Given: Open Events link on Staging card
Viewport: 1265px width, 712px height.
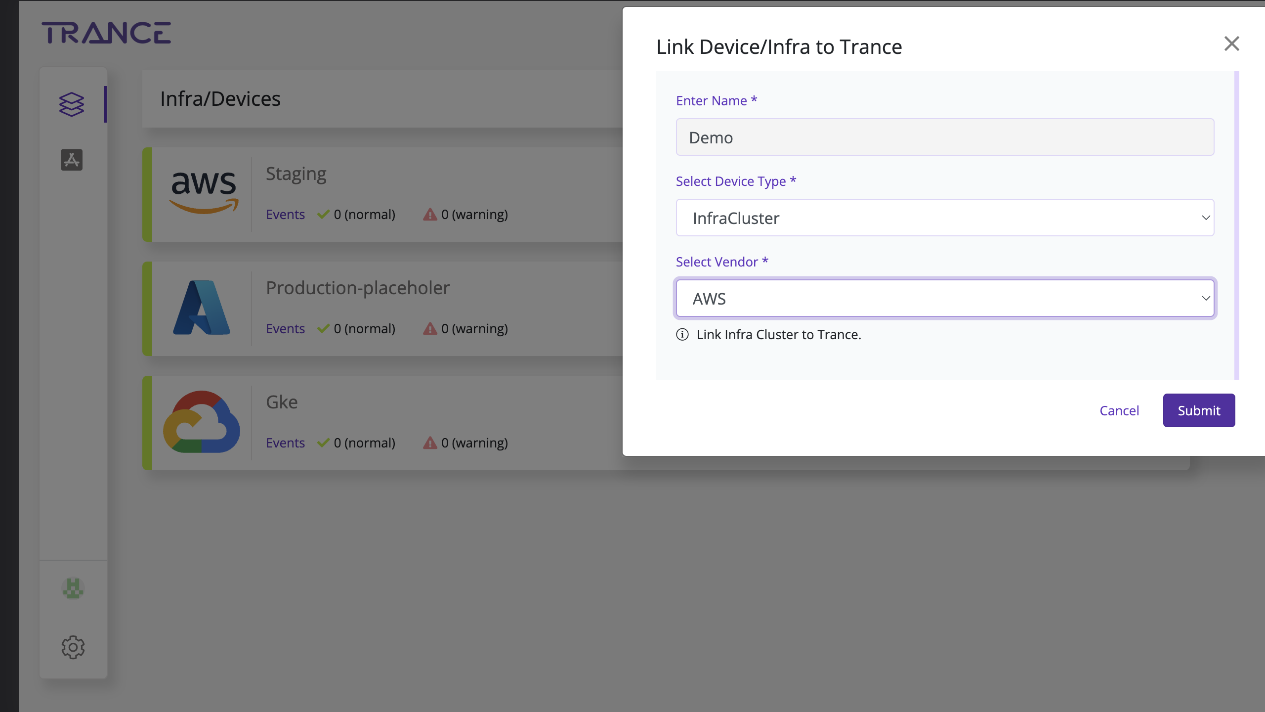Looking at the screenshot, I should (x=285, y=215).
